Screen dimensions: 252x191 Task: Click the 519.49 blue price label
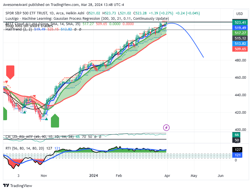click(240, 28)
